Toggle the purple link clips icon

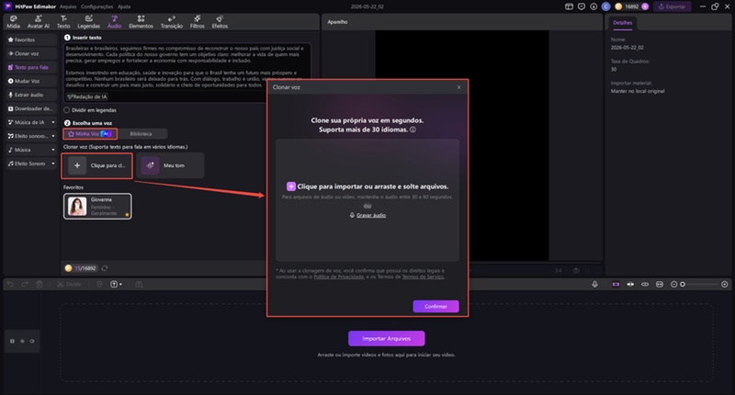[x=616, y=285]
